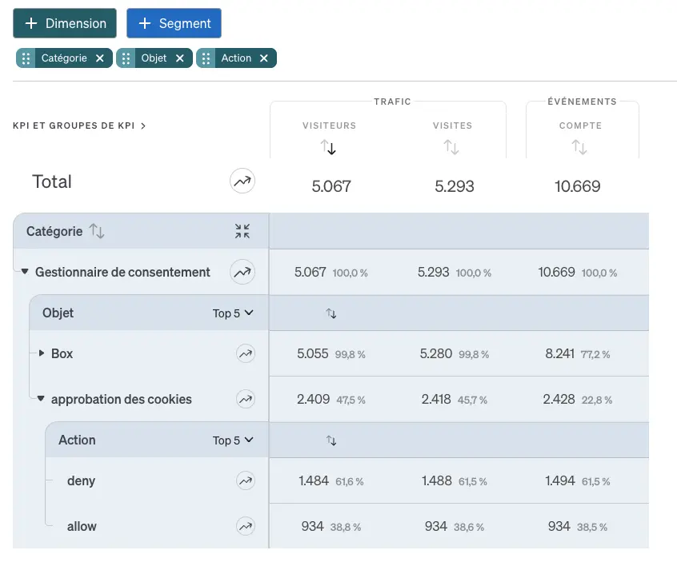The height and width of the screenshot is (566, 677).
Task: Expand the Box object row
Action: click(x=42, y=353)
